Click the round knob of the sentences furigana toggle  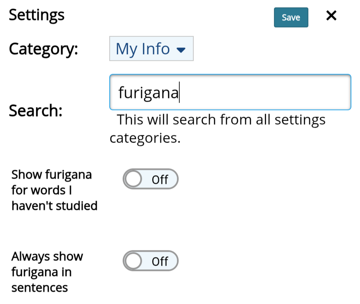[x=134, y=261]
